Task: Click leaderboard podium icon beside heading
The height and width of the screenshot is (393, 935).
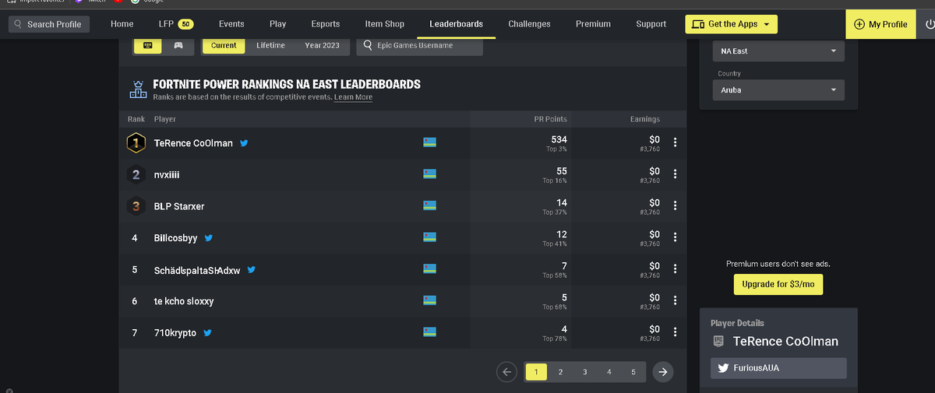Action: (x=138, y=89)
